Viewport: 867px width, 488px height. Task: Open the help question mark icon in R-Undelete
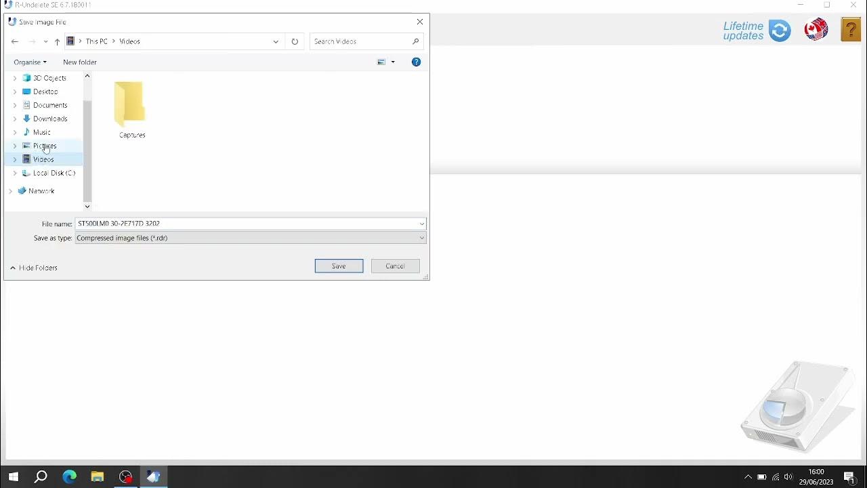coord(851,30)
